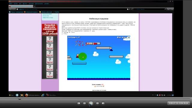Click the red rocket on the game platform

(95, 43)
